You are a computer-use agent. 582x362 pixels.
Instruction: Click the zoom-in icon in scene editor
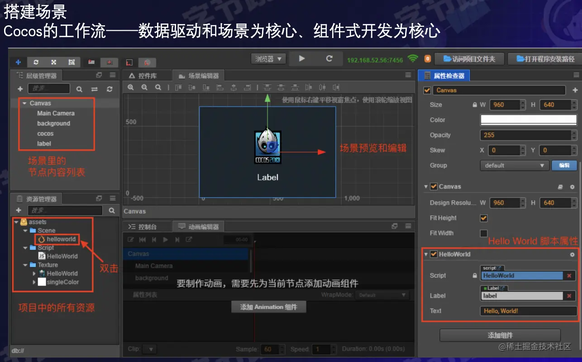point(131,87)
